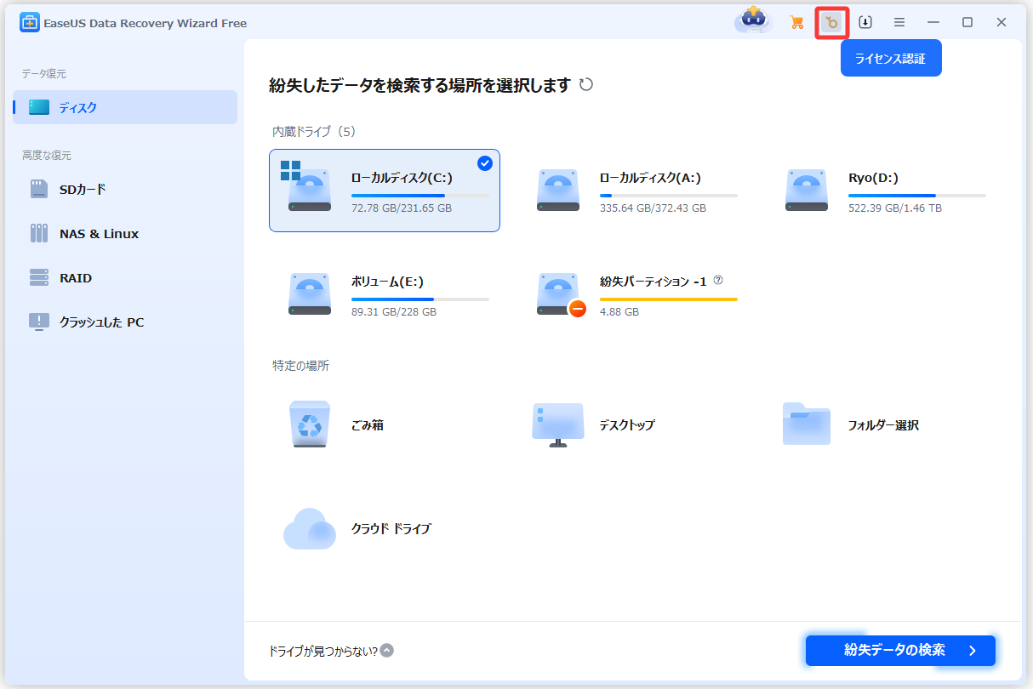Open the shopping cart
Screen dimensions: 1033x689
click(796, 22)
